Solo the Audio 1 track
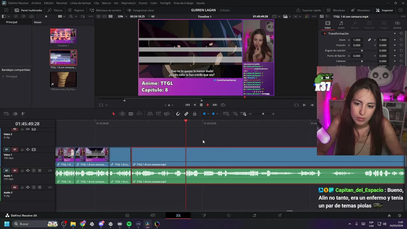The image size is (407, 229). (34, 170)
